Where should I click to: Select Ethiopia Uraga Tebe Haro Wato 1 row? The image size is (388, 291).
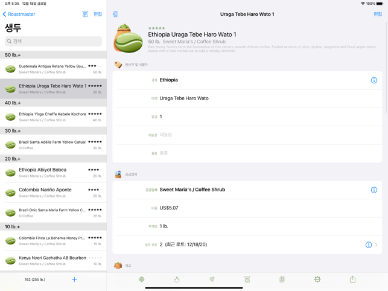pos(53,89)
